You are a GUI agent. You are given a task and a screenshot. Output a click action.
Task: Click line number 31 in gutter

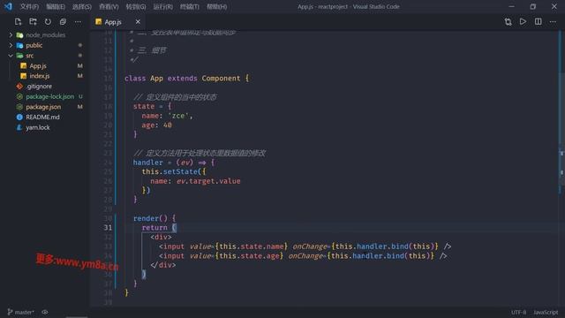108,228
